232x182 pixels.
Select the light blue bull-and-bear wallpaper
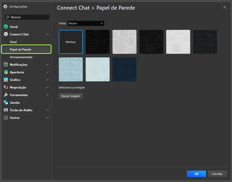click(x=71, y=69)
